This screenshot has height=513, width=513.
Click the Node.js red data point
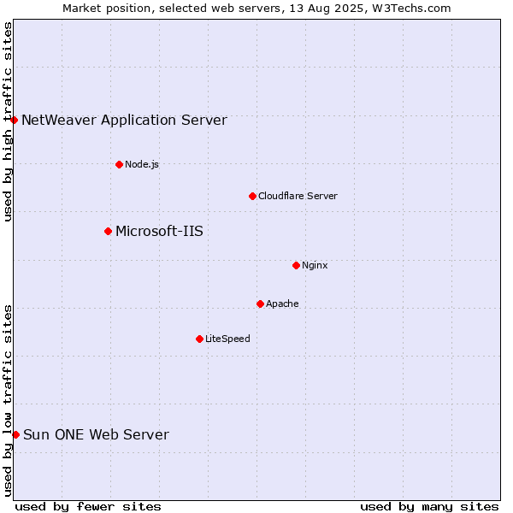click(120, 164)
